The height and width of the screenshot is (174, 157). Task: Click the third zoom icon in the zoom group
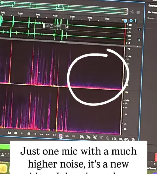(x=95, y=137)
